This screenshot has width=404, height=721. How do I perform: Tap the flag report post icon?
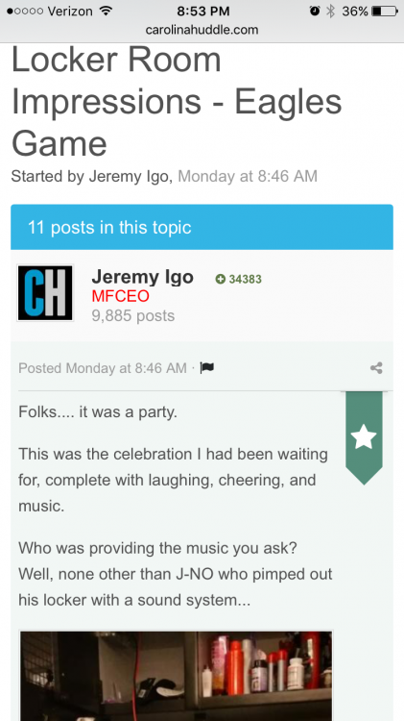[207, 368]
